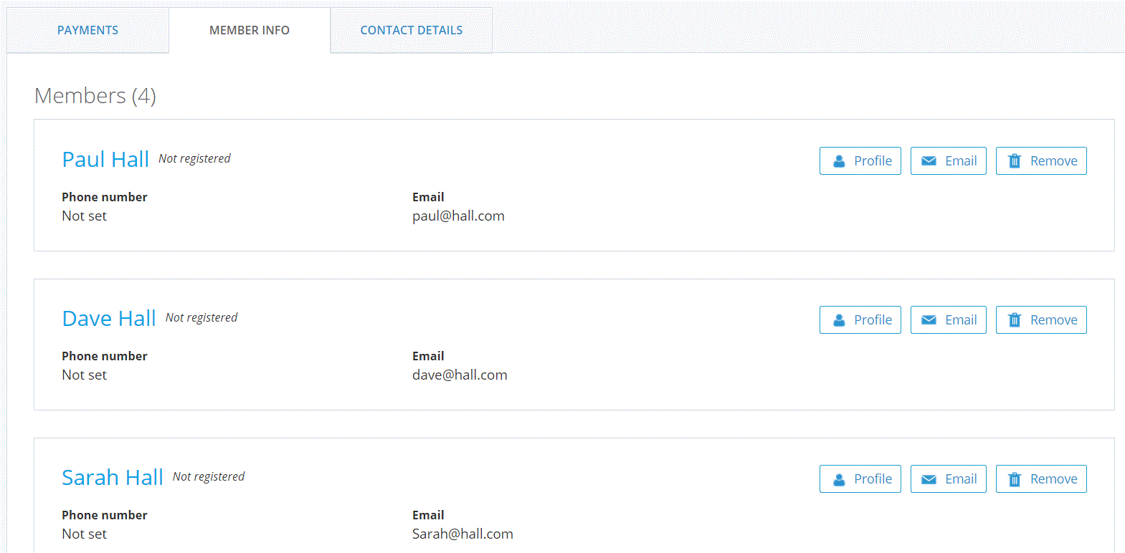Image resolution: width=1125 pixels, height=553 pixels.
Task: Click the person icon in Sarah Hall's Profile button
Action: [839, 479]
